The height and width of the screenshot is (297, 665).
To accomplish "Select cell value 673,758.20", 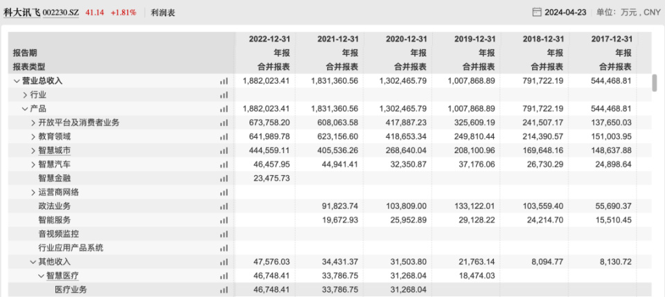I will click(x=269, y=123).
